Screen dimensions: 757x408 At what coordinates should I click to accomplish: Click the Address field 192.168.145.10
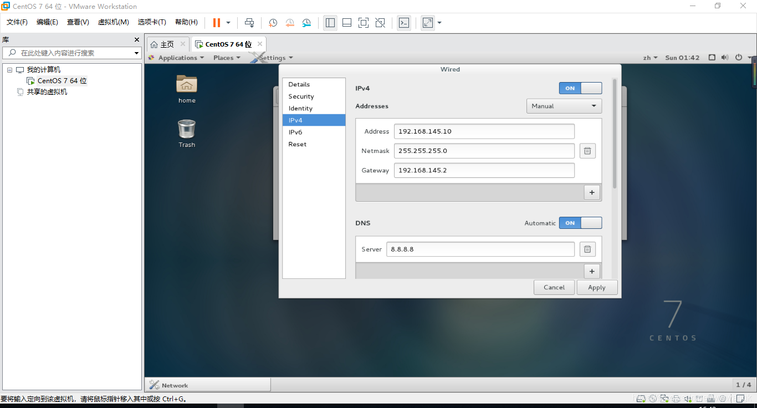pyautogui.click(x=484, y=131)
